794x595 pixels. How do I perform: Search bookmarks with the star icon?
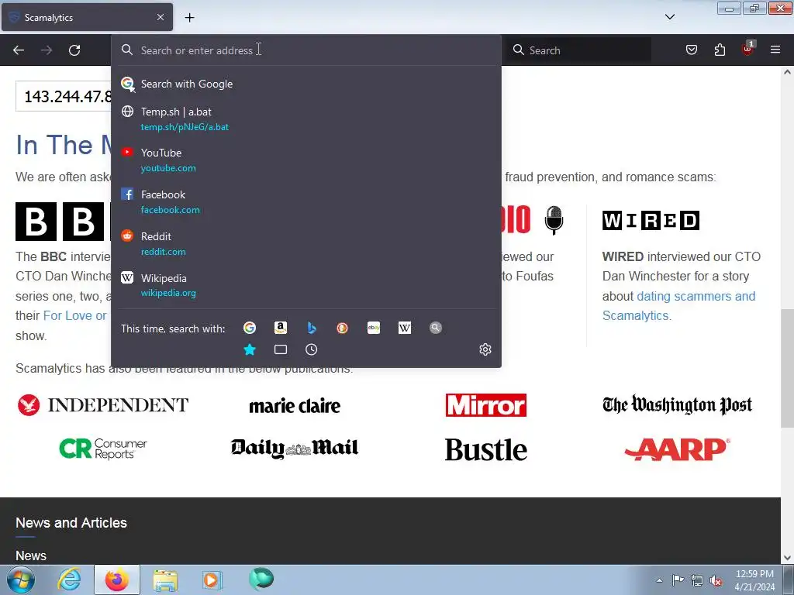[x=250, y=349]
